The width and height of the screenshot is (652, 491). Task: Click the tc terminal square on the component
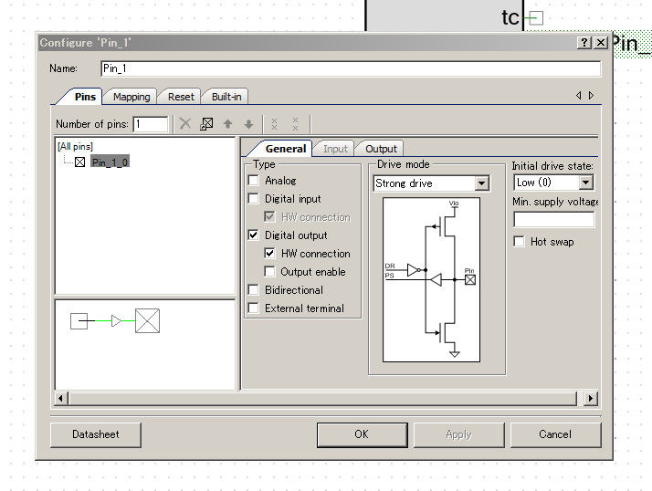(536, 18)
